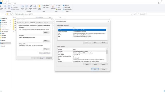Click the Copy icon in Clipboard group
The width and height of the screenshot is (165, 92).
pyautogui.click(x=5, y=6)
